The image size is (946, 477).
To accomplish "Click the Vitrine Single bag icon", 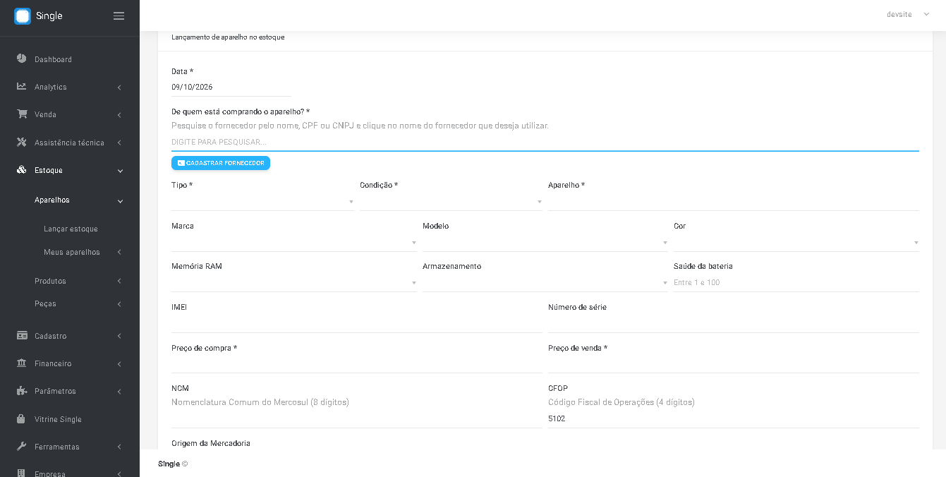I will pyautogui.click(x=22, y=418).
